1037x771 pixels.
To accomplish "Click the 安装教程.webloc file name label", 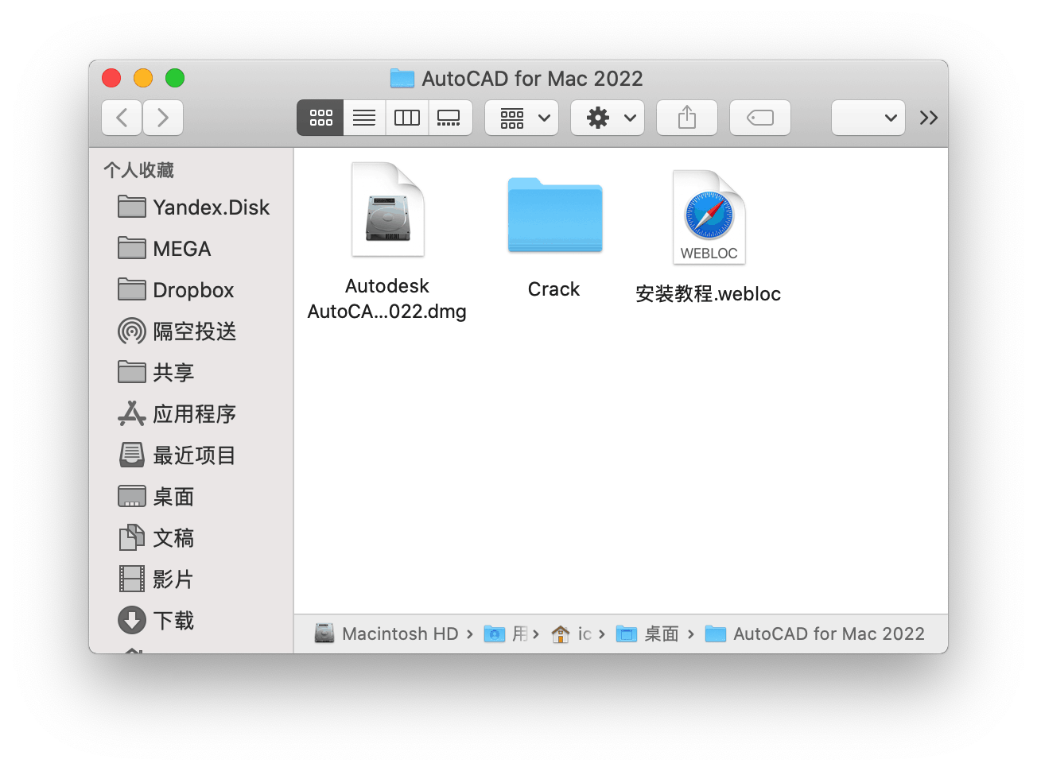I will pos(709,294).
